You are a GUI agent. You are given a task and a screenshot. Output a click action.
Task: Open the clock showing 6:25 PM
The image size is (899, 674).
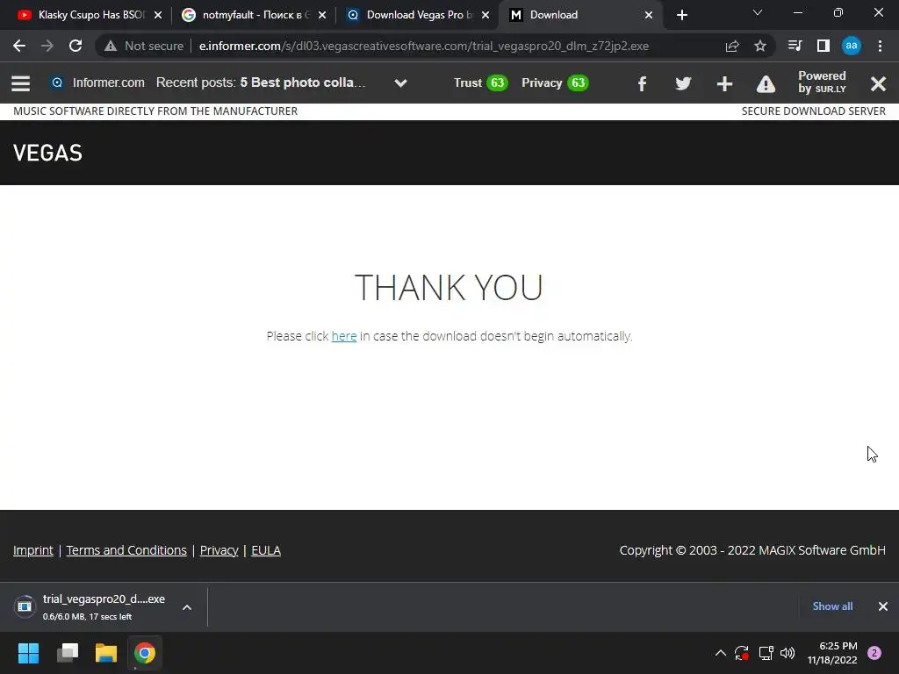[832, 653]
